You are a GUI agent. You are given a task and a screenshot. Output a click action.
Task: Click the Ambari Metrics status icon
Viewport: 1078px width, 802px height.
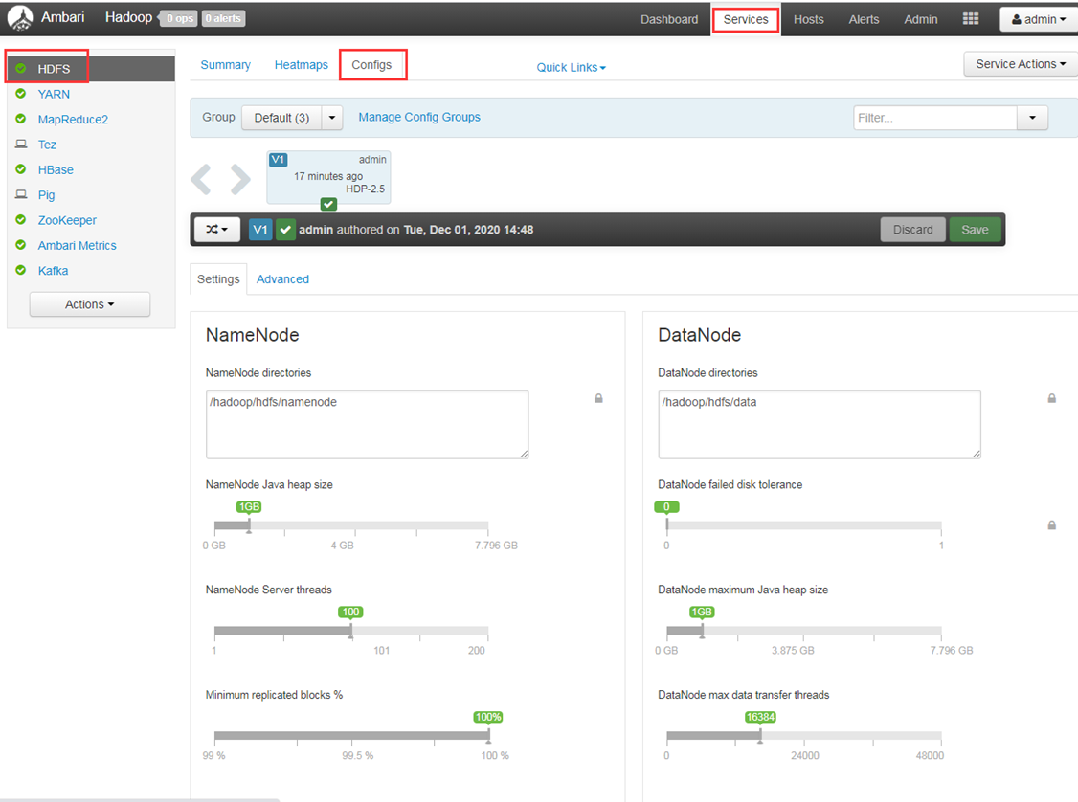coord(21,245)
